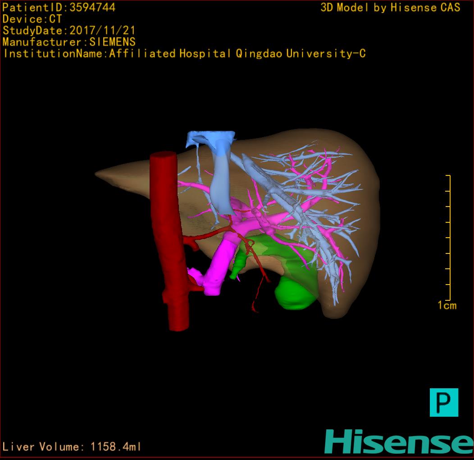Screen dimensions: 474x460
Task: Click the yellow scale ruler
Action: pyautogui.click(x=448, y=238)
